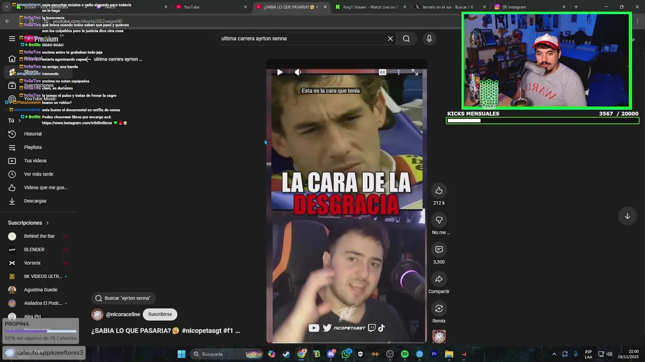Click the tray microphone icon
Viewport: 645px width, 362px height.
pyautogui.click(x=575, y=354)
